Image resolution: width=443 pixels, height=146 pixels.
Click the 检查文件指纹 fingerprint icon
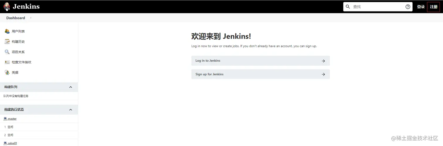coord(7,62)
